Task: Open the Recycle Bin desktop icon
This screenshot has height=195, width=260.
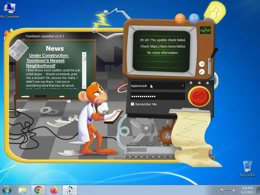Action: click(x=247, y=168)
